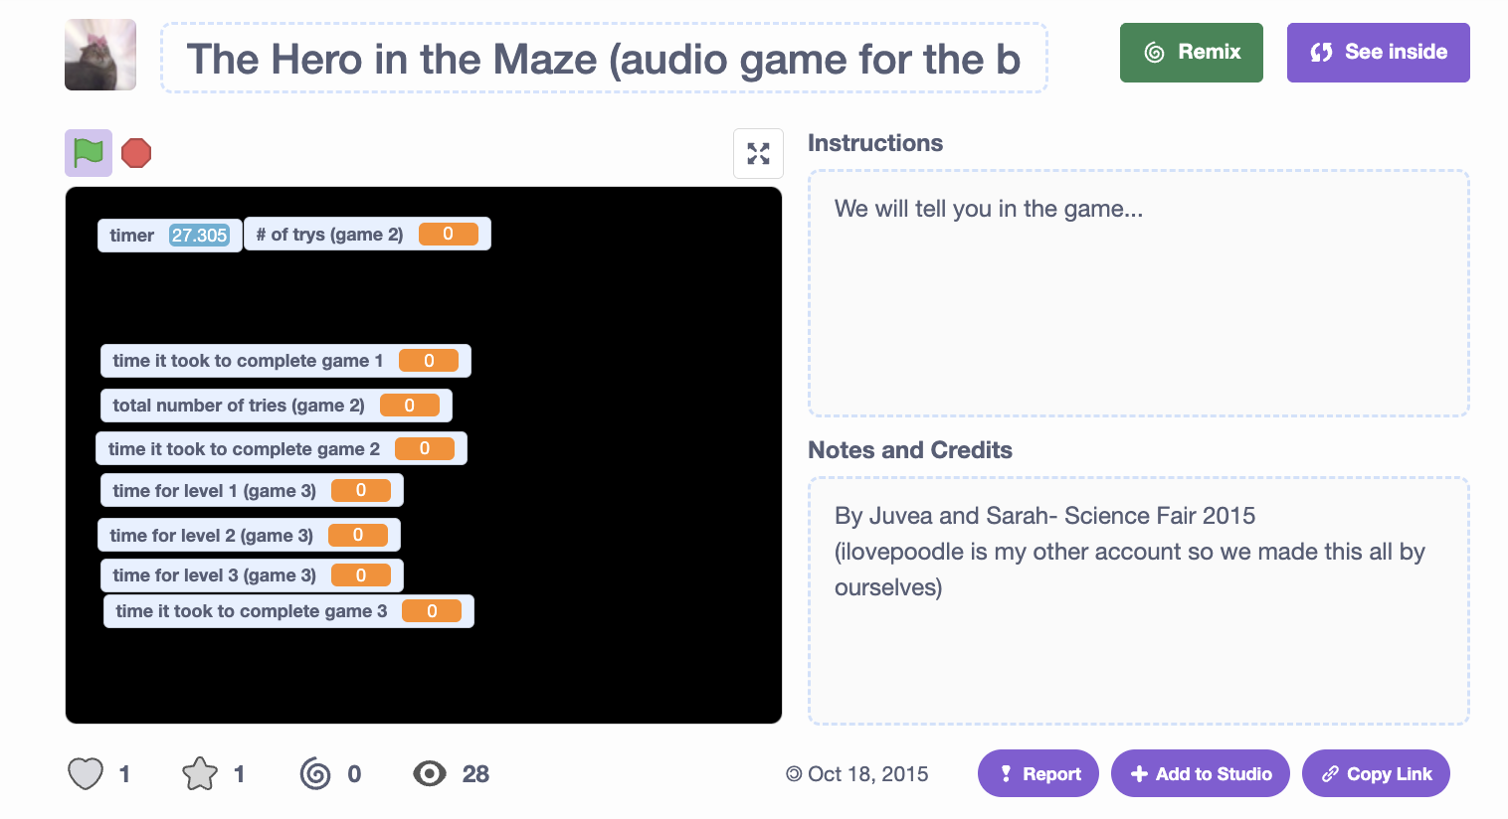Click inside the Instructions text box
1508x819 pixels.
pyautogui.click(x=1139, y=293)
